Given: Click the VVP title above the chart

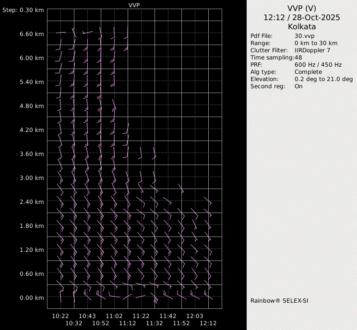Looking at the screenshot, I should pyautogui.click(x=134, y=5).
